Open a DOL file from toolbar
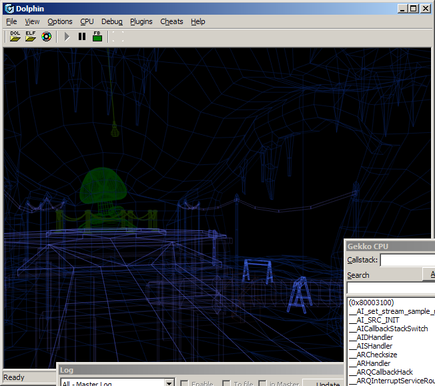Image resolution: width=435 pixels, height=386 pixels. pos(15,36)
